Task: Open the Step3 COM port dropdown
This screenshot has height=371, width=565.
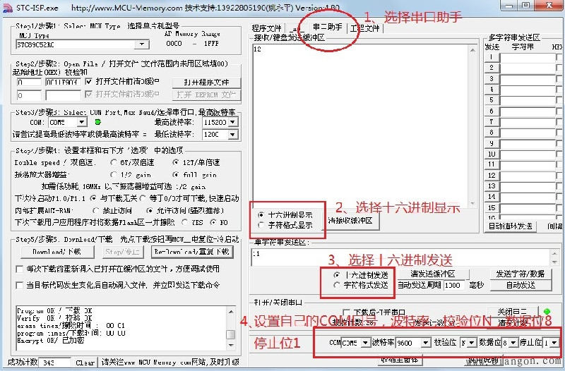Action: pos(82,122)
